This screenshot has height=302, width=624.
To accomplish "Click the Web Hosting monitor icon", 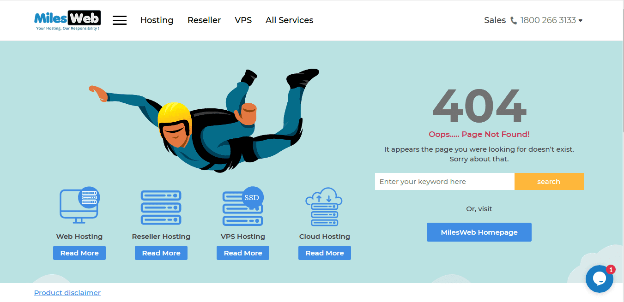I will click(79, 205).
